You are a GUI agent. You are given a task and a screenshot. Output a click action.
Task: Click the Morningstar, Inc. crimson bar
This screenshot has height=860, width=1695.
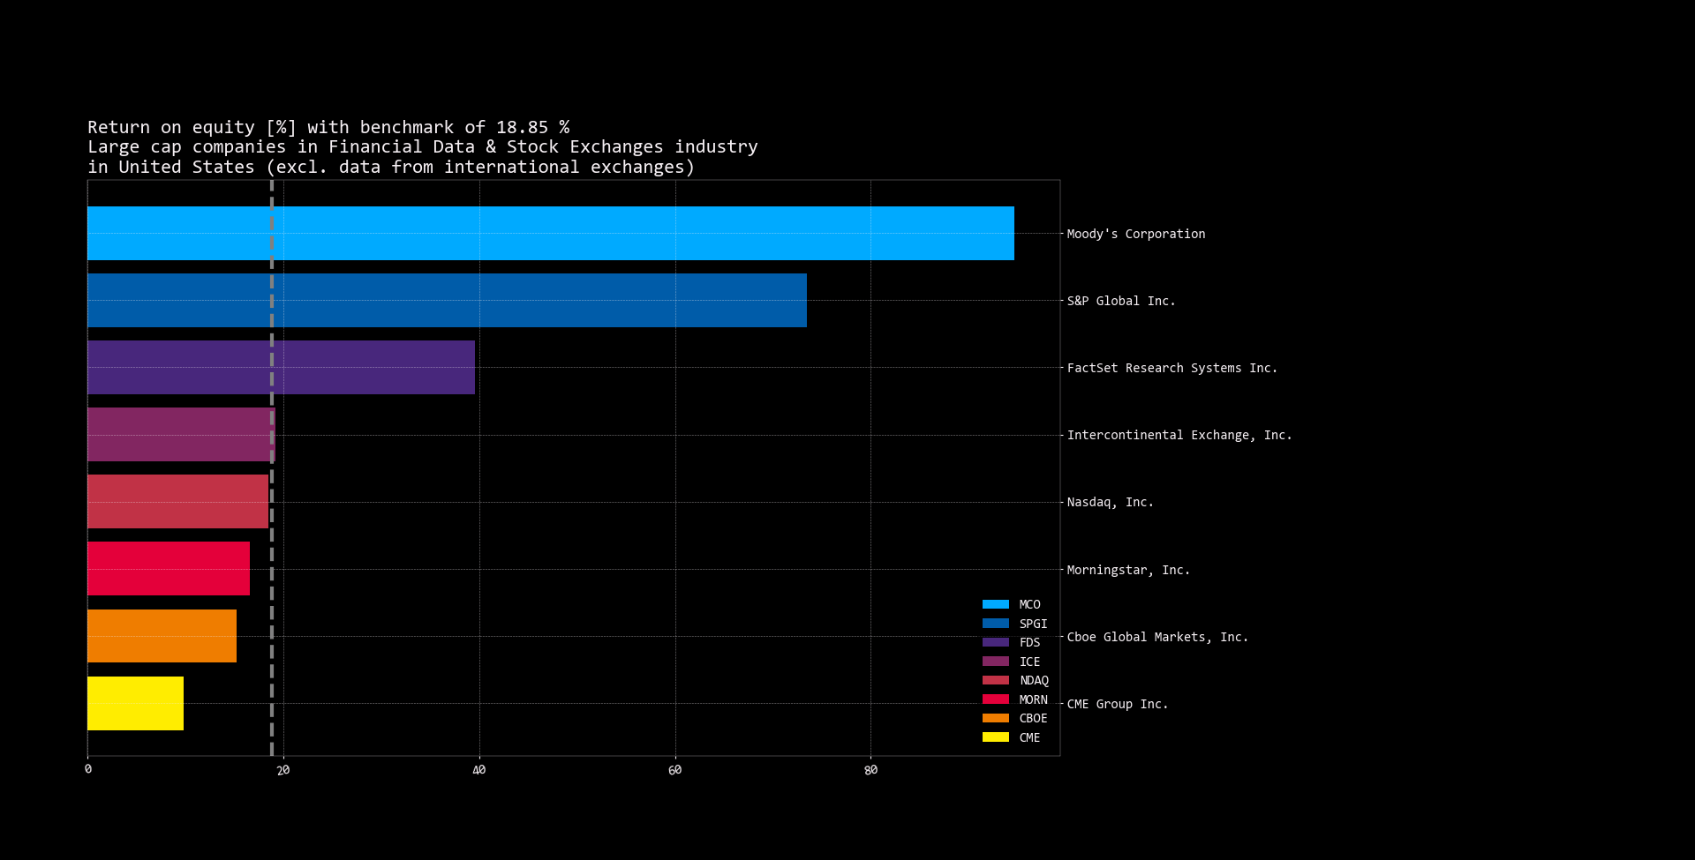click(169, 569)
